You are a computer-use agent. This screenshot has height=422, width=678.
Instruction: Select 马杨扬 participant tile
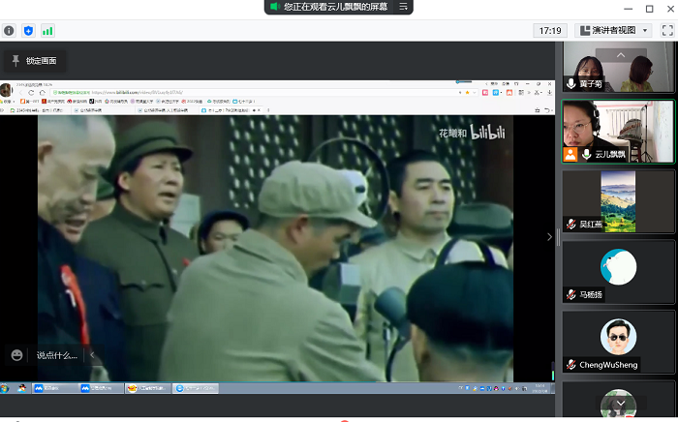pyautogui.click(x=618, y=272)
